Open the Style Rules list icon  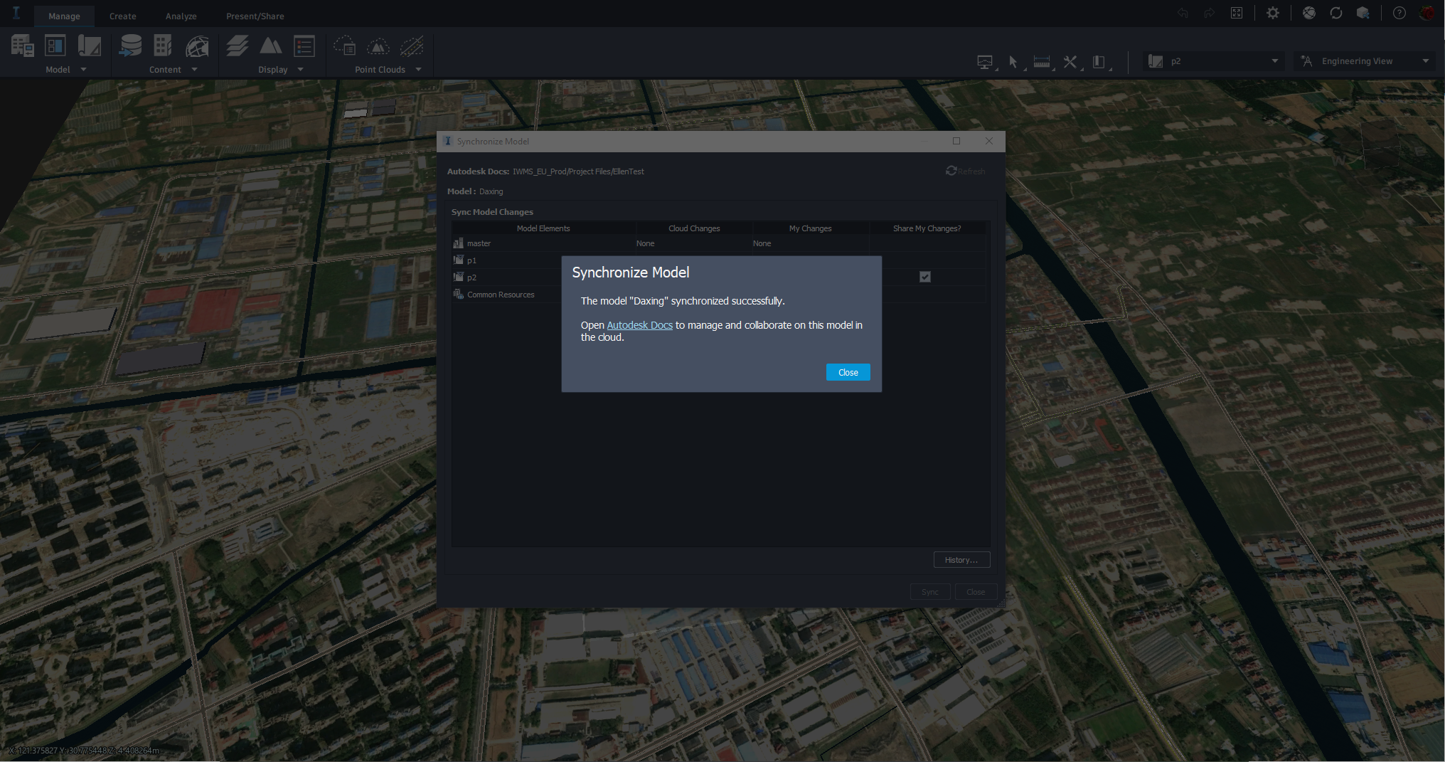(x=304, y=46)
